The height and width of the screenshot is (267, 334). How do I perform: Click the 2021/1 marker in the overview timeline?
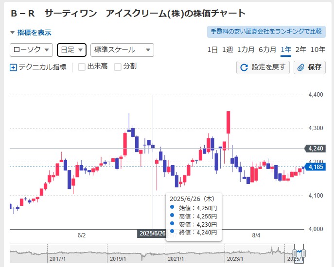click(x=176, y=259)
